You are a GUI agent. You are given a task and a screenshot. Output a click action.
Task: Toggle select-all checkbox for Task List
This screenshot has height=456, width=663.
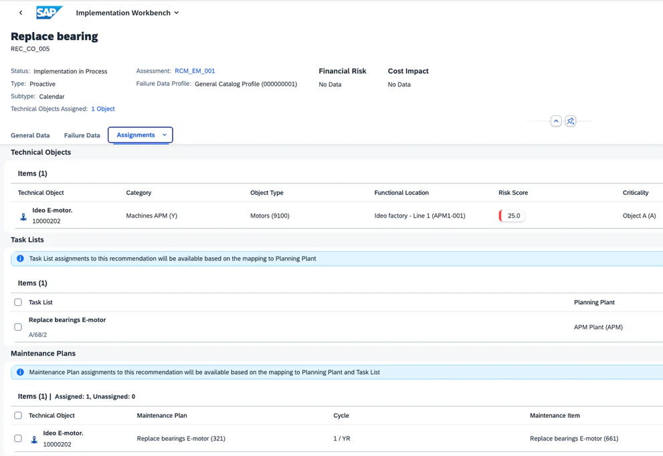click(18, 302)
